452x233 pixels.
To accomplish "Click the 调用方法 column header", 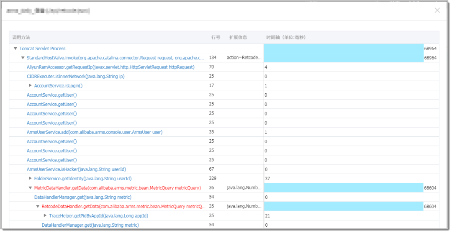I will [x=21, y=38].
